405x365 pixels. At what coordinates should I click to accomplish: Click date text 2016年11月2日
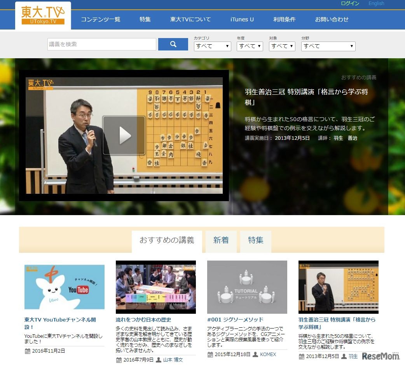49,351
